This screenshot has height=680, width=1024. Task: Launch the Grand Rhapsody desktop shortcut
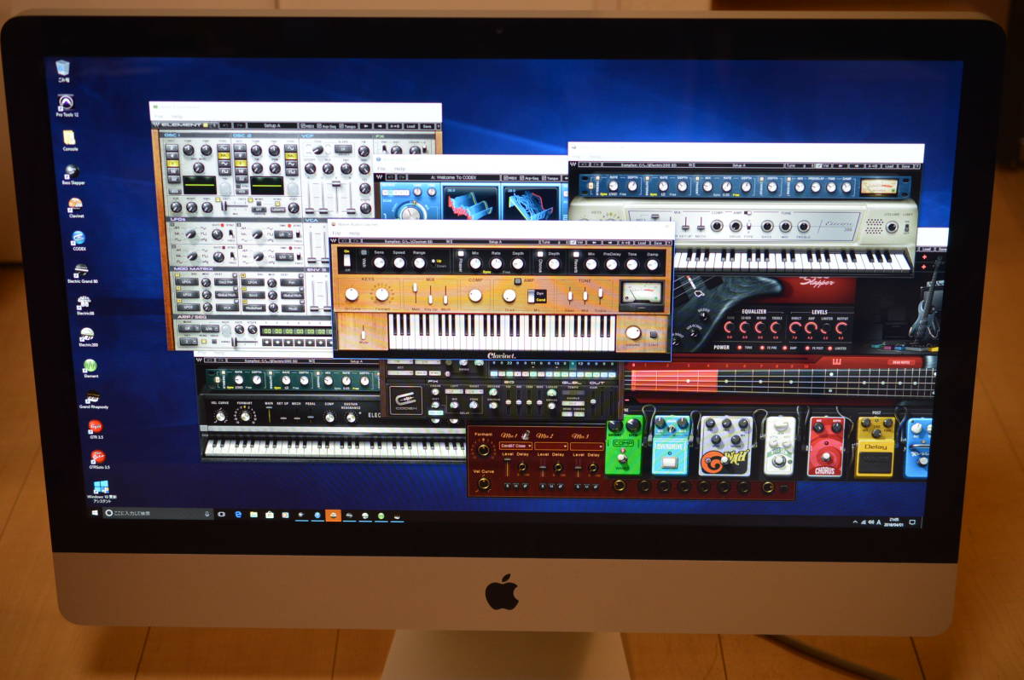[93, 401]
